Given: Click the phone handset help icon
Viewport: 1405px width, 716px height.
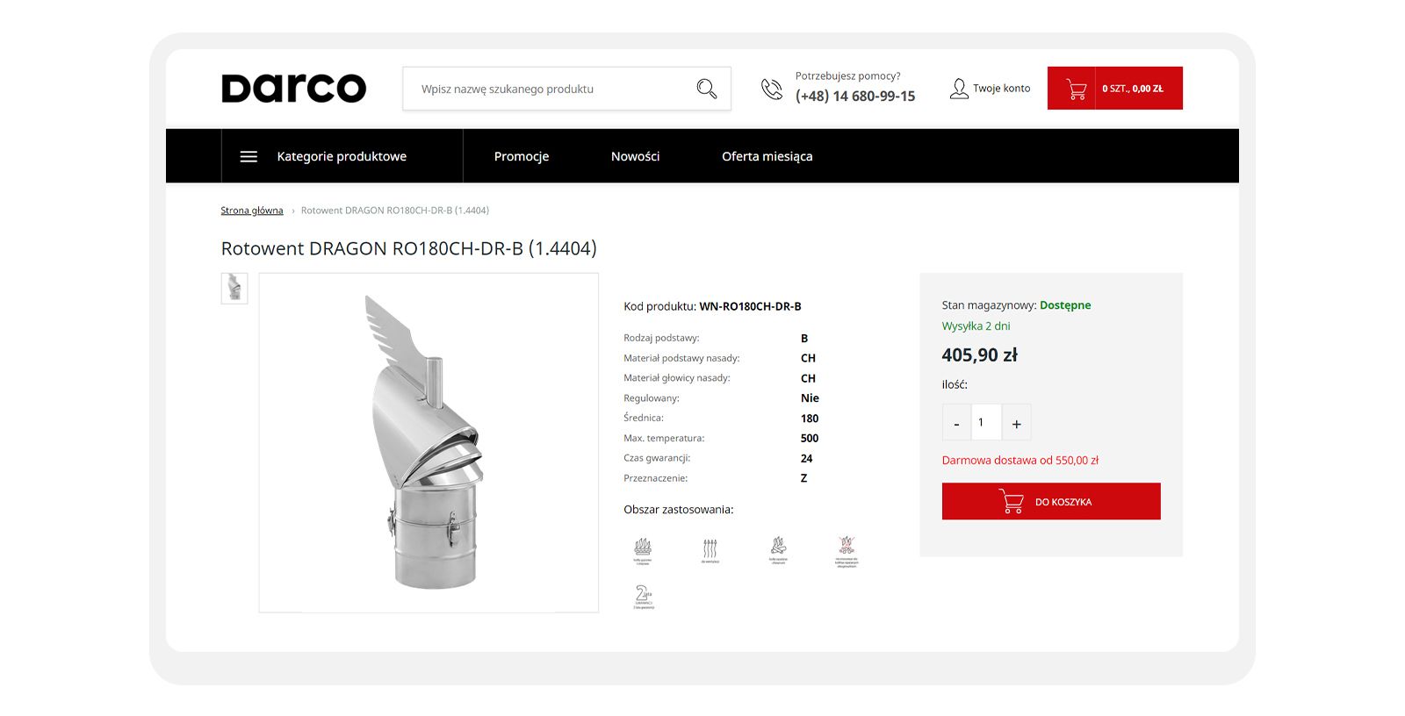Looking at the screenshot, I should click(772, 89).
